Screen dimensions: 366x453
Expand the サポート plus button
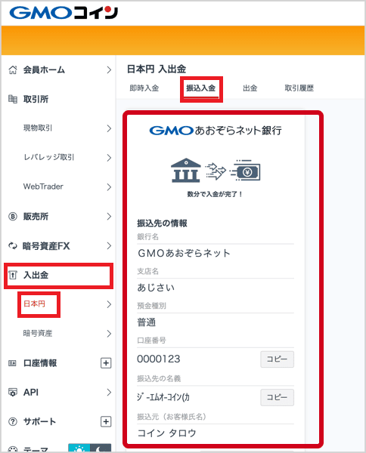(106, 421)
